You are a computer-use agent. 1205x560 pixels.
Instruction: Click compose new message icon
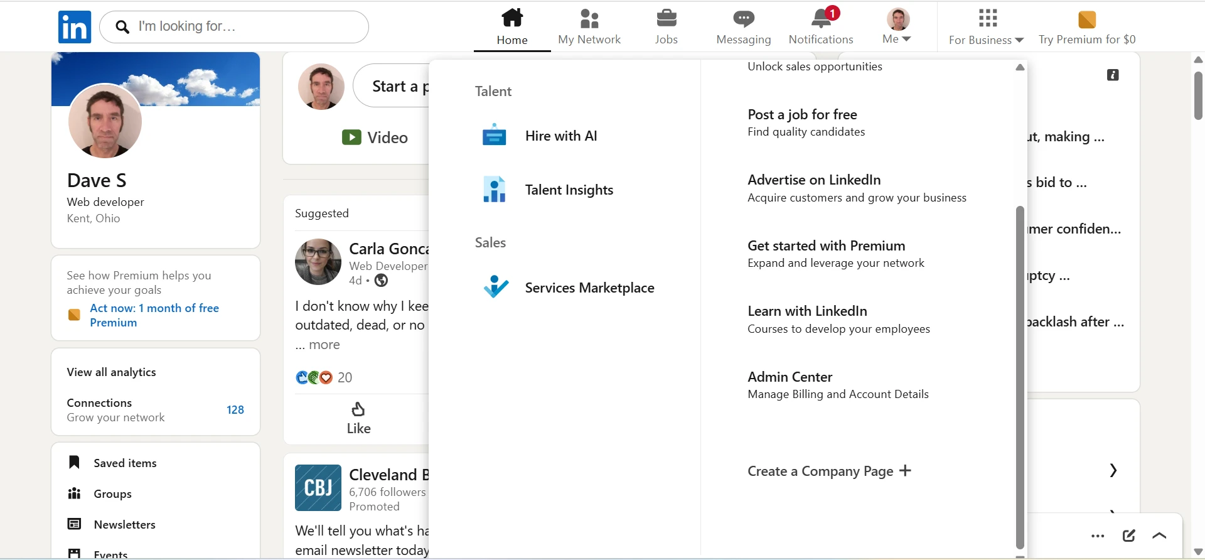tap(1129, 536)
